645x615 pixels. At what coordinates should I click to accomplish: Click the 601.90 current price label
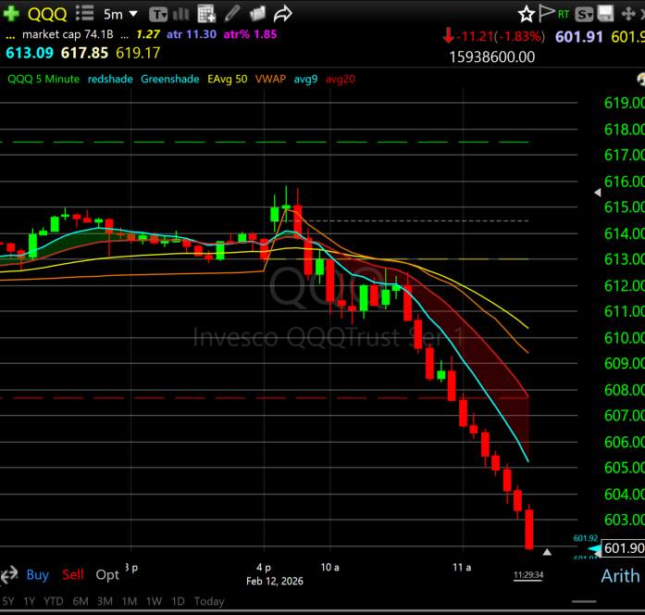pyautogui.click(x=623, y=548)
